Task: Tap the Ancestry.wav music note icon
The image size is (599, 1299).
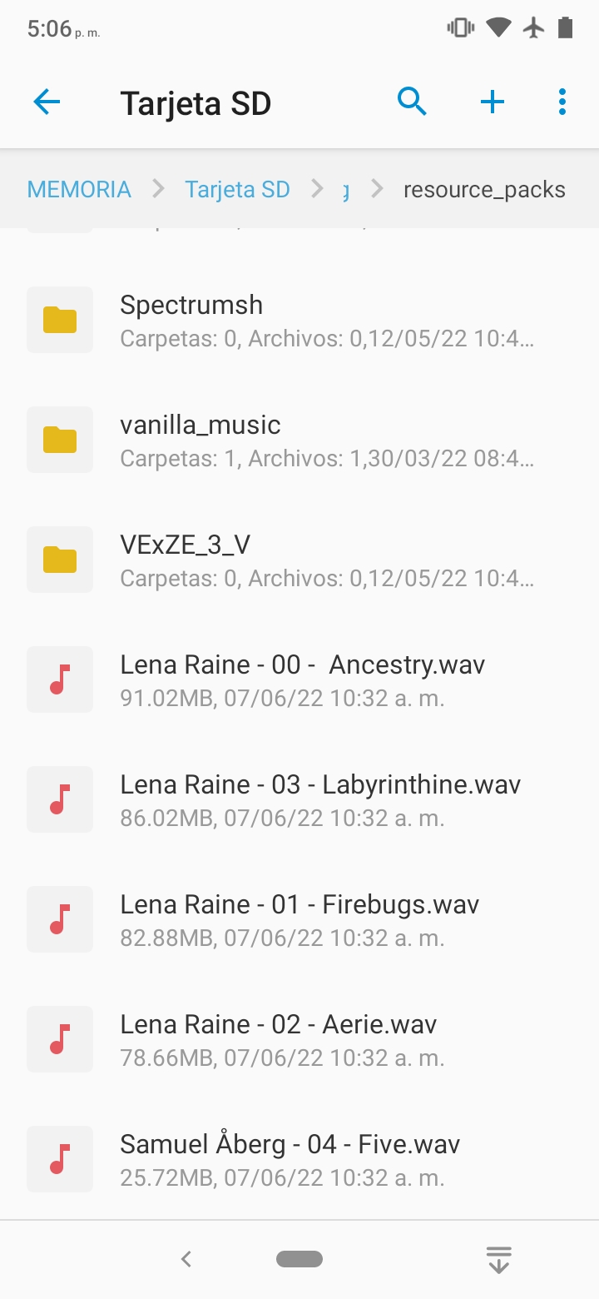Action: pos(60,679)
